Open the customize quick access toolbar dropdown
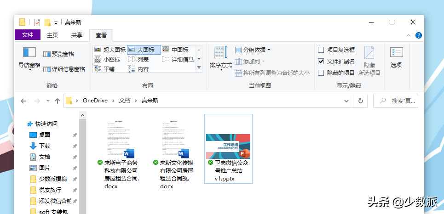This screenshot has height=214, width=444. [56, 23]
